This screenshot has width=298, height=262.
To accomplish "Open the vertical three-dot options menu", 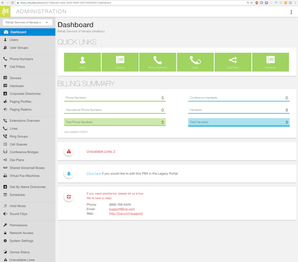I will 291,12.
